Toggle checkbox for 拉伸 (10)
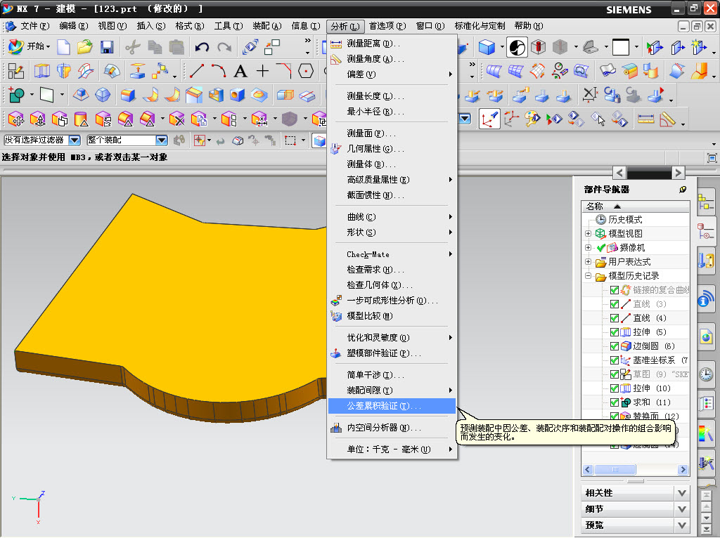The width and height of the screenshot is (720, 538). click(615, 388)
